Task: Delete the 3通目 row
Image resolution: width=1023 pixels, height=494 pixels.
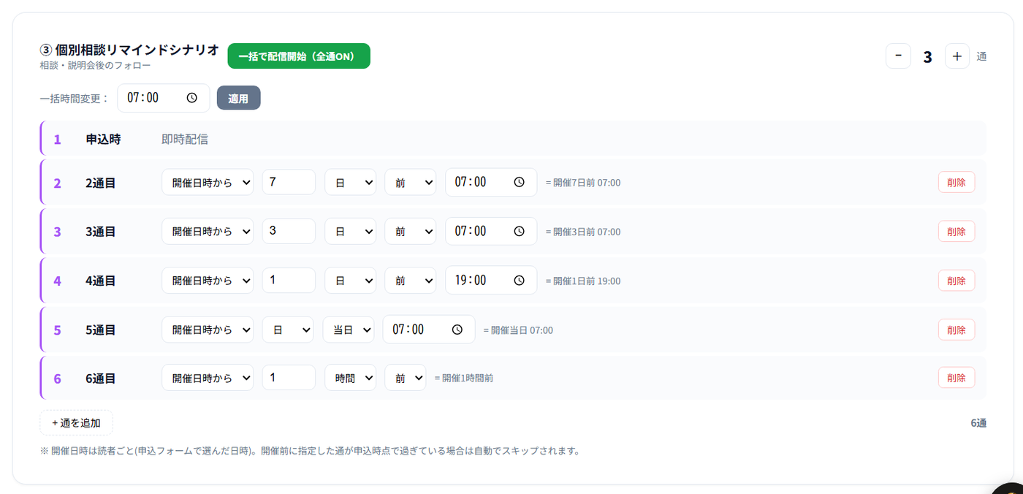Action: coord(957,231)
